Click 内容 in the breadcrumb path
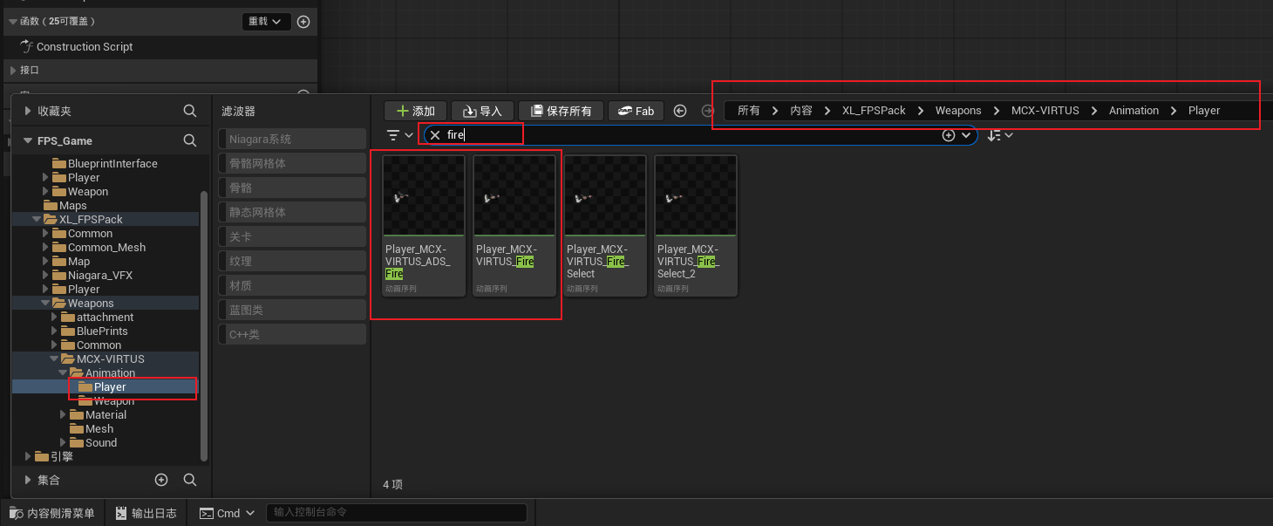 [x=801, y=111]
